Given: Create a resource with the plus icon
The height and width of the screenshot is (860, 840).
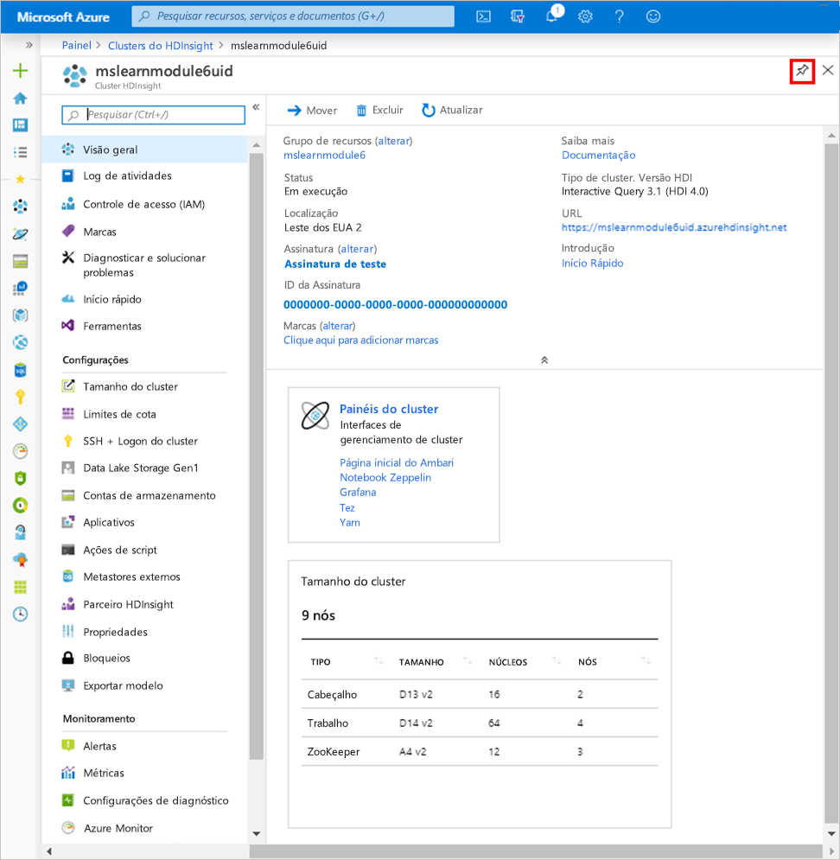Looking at the screenshot, I should pos(19,72).
